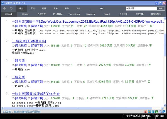This screenshot has width=167, height=119.
Task: Click the 搜索 search button
Action: (161, 9)
